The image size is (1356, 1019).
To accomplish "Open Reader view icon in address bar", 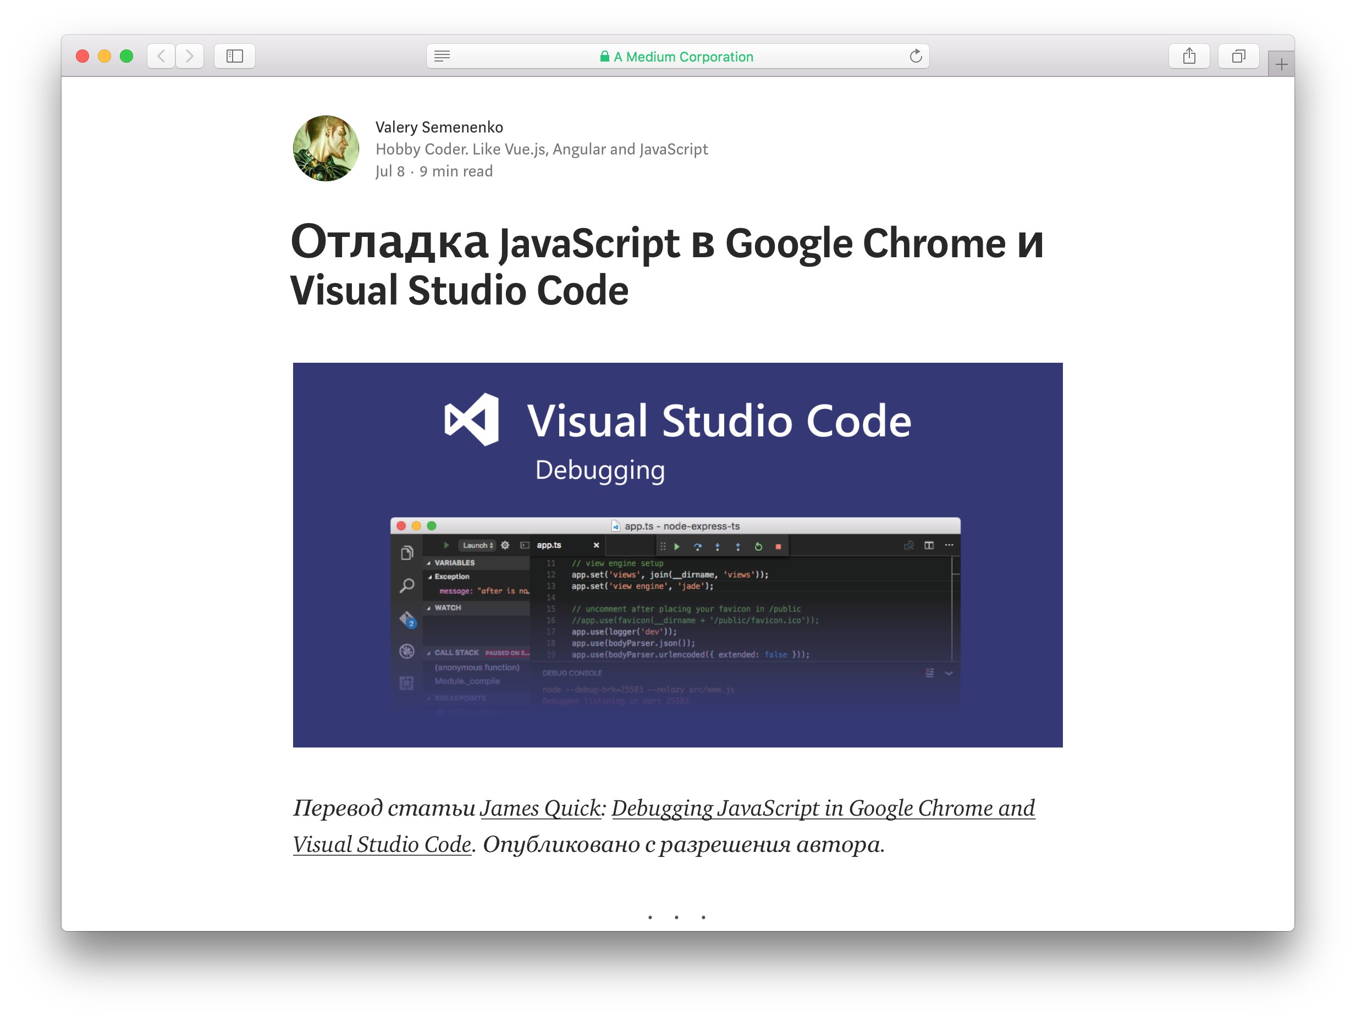I will tap(442, 57).
